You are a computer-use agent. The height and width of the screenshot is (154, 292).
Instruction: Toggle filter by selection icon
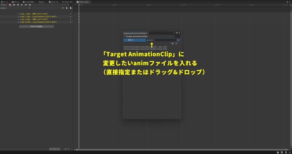point(63,8)
